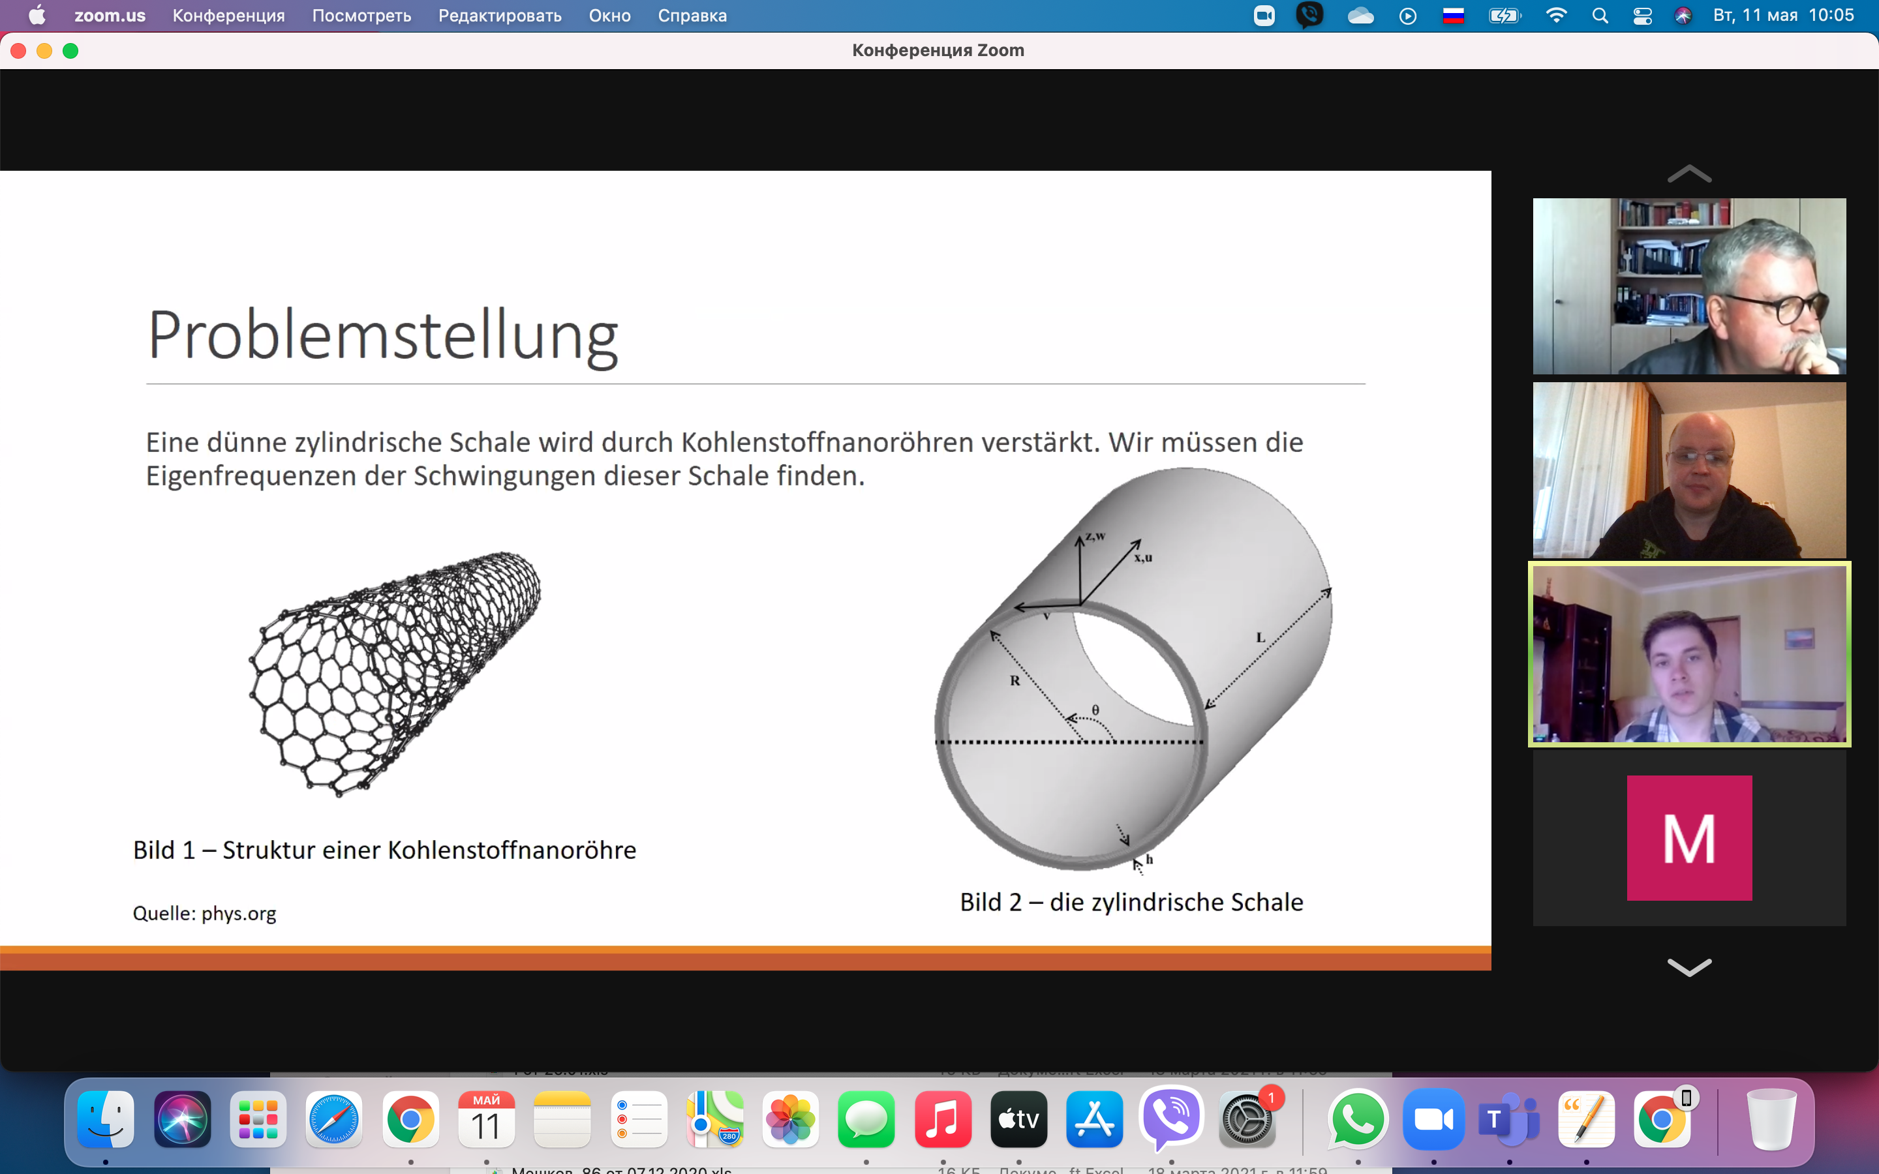The height and width of the screenshot is (1174, 1879).
Task: Open Control Center
Action: [1642, 16]
